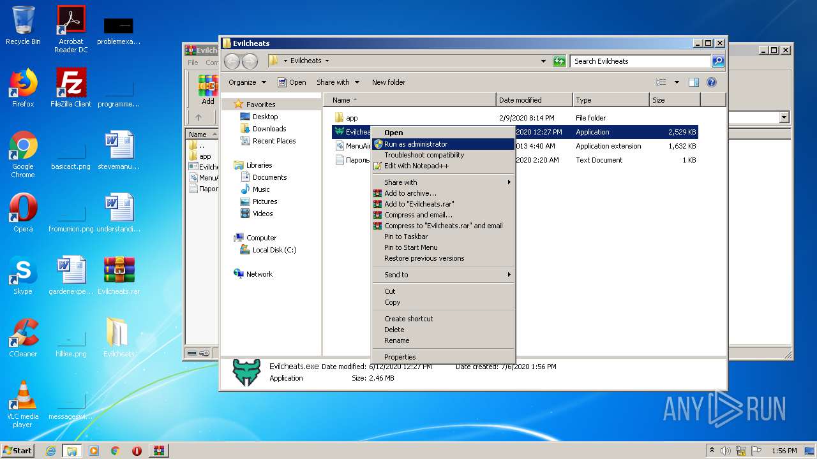
Task: Click the Search Evilcheats field
Action: (x=640, y=61)
